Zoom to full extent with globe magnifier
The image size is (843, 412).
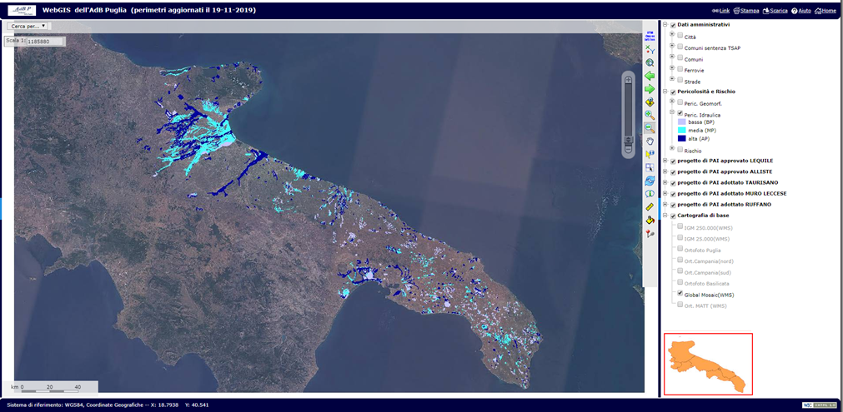[x=650, y=63]
